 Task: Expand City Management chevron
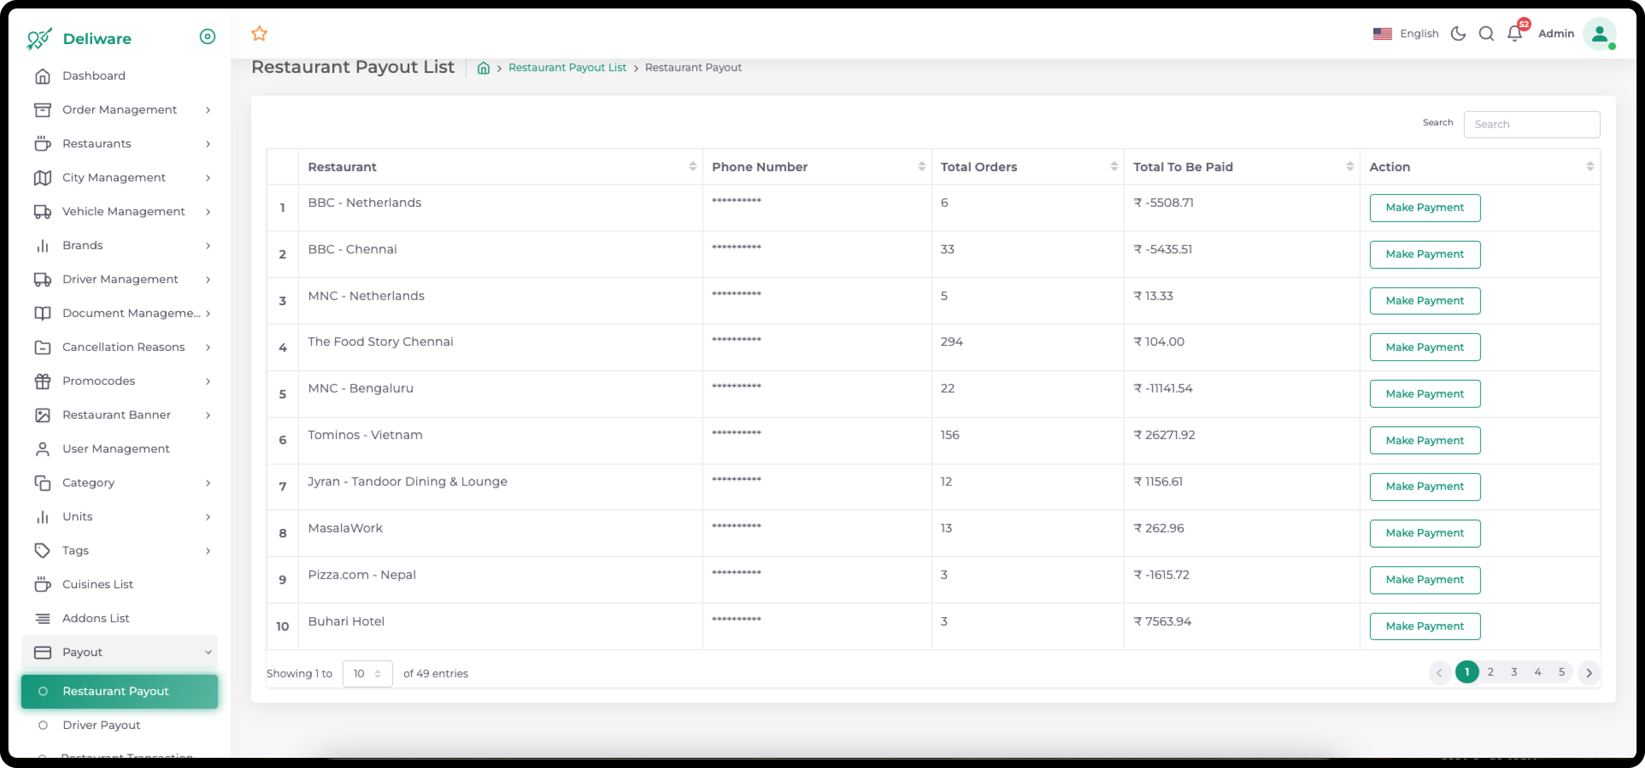click(x=207, y=177)
